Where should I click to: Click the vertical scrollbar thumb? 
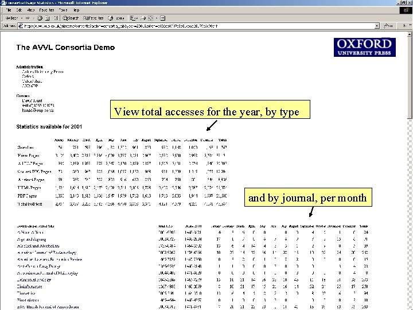(410, 77)
